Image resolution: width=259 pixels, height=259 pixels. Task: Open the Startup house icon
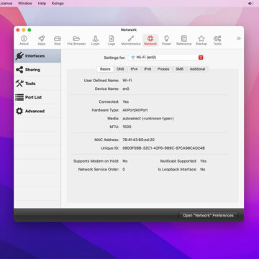tap(201, 40)
